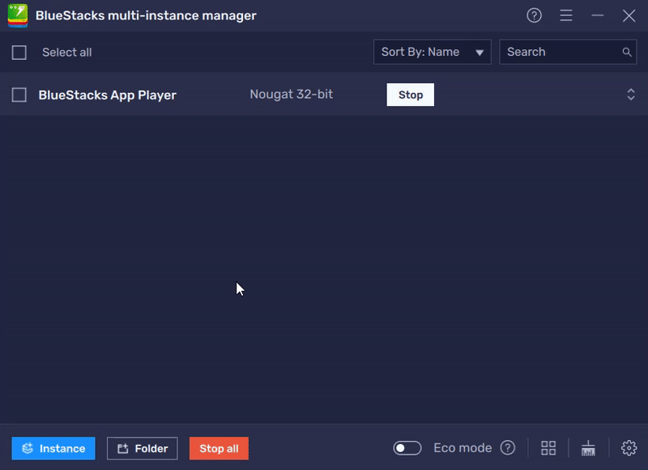Screen dimensions: 648x470
Task: Stop the BlueStacks App Player instance
Action: click(411, 95)
